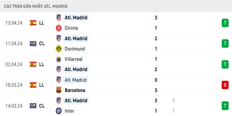Click Atl. Madrid crest in Girona match
Image resolution: width=232 pixels, height=116 pixels.
pyautogui.click(x=59, y=17)
